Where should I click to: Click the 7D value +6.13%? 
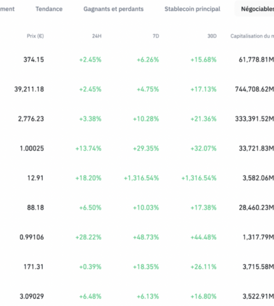click(148, 296)
